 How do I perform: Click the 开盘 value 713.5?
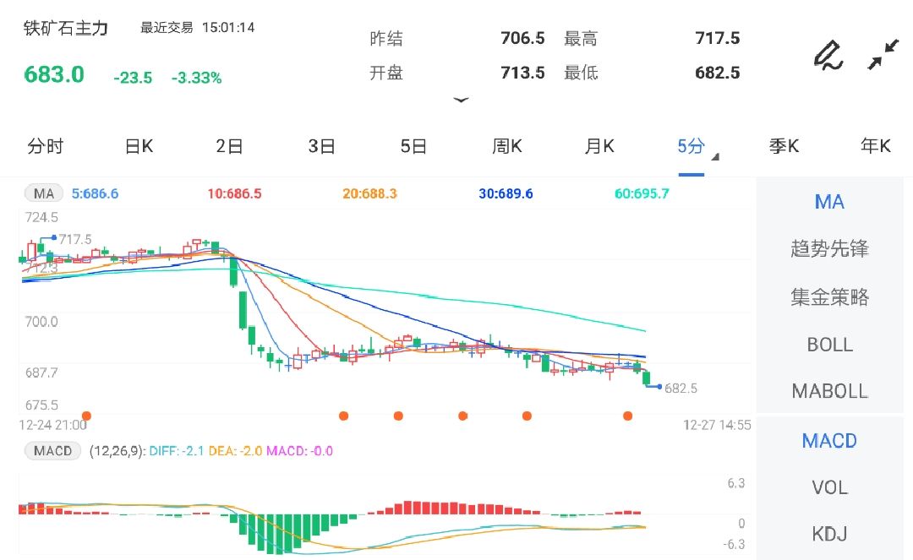[x=523, y=73]
